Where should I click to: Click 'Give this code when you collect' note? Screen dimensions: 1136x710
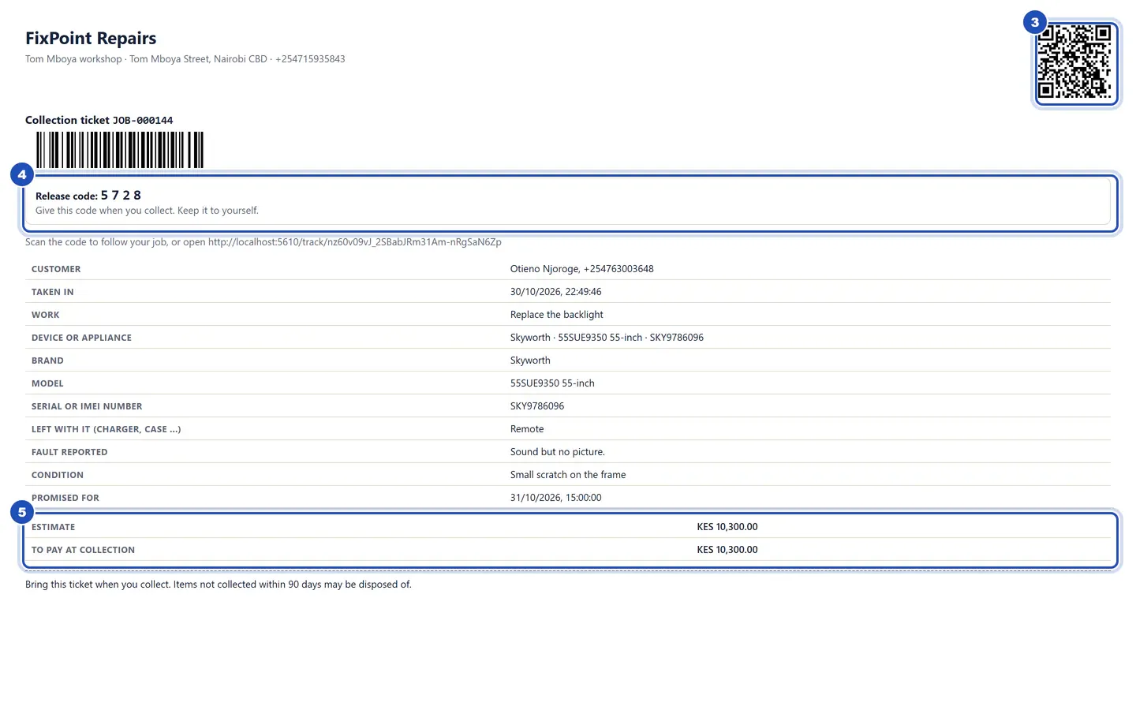[147, 211]
